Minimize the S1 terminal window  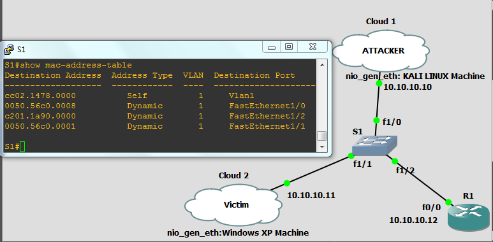[x=272, y=47]
